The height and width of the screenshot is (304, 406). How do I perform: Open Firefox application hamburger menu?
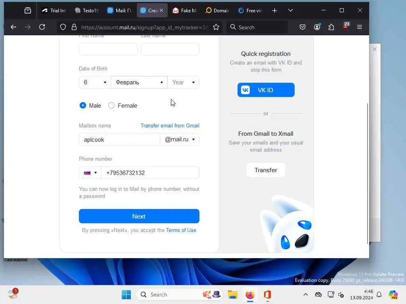359,27
